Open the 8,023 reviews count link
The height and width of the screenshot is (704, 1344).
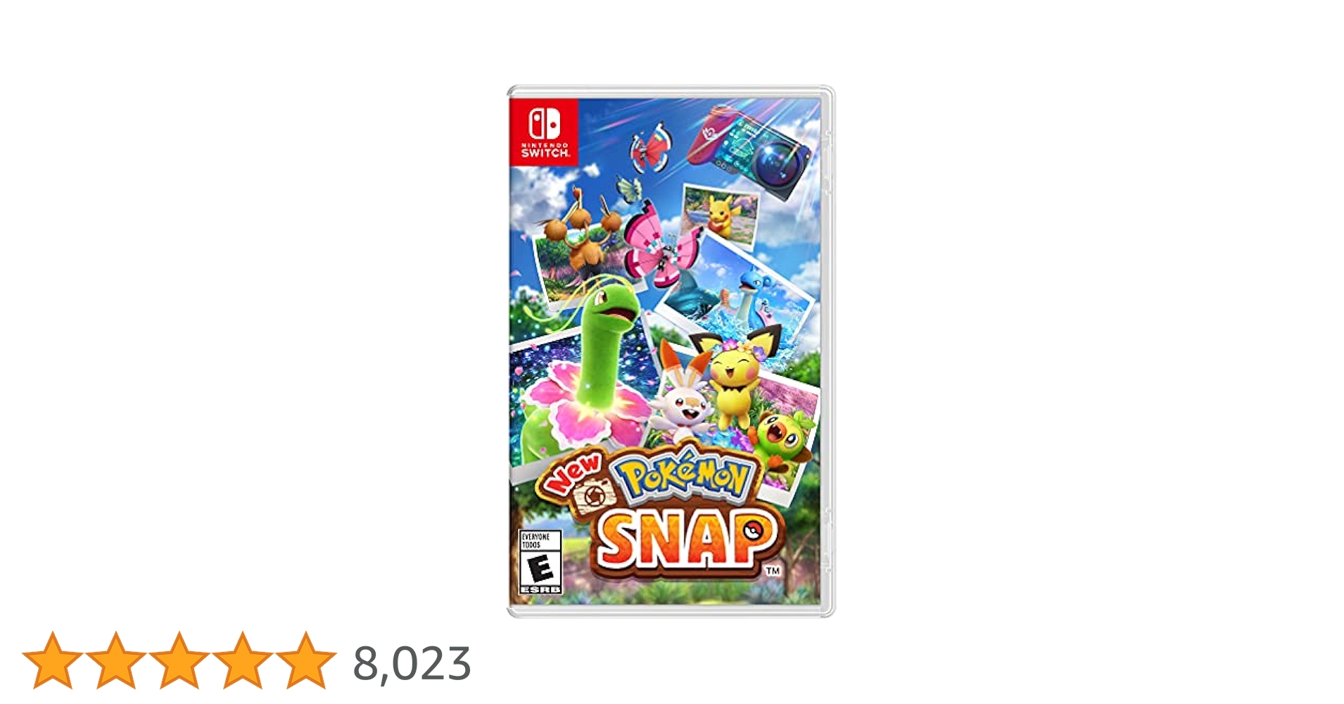coord(412,664)
